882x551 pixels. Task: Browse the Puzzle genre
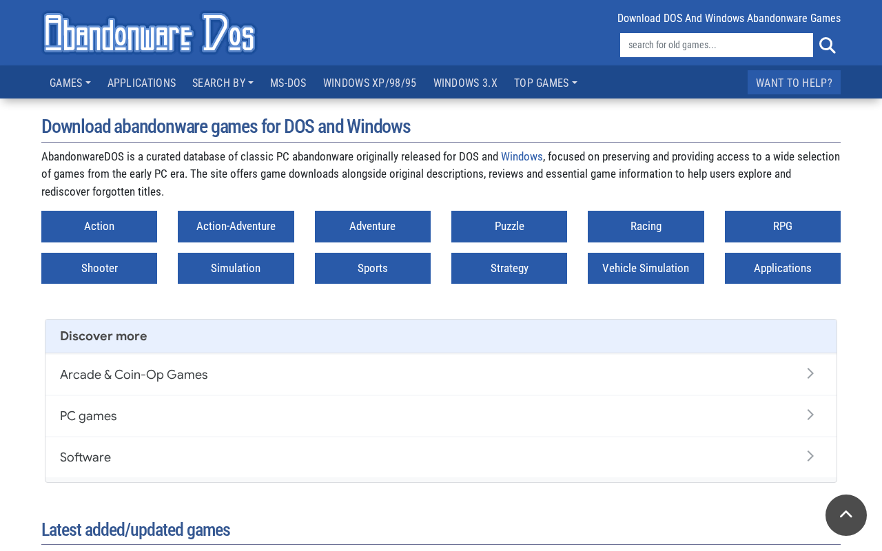[x=509, y=227]
